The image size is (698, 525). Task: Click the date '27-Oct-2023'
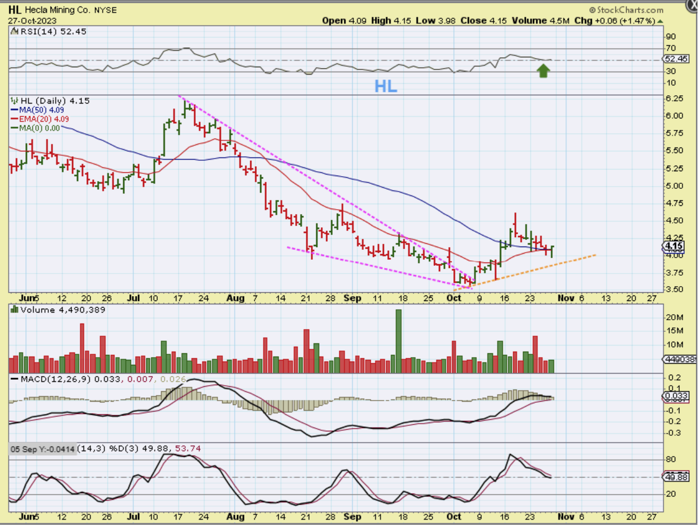(32, 21)
